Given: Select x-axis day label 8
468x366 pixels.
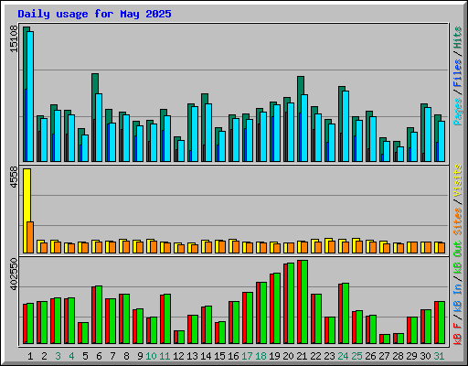Looking at the screenshot, I should tap(126, 356).
